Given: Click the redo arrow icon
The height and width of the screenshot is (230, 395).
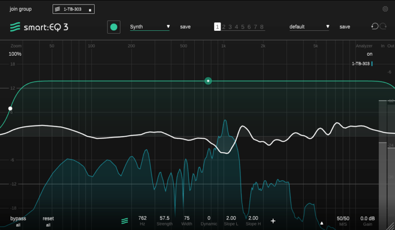Looking at the screenshot, I should coord(383,26).
